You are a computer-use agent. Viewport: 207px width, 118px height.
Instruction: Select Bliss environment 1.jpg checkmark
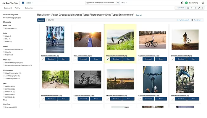tap(75, 59)
